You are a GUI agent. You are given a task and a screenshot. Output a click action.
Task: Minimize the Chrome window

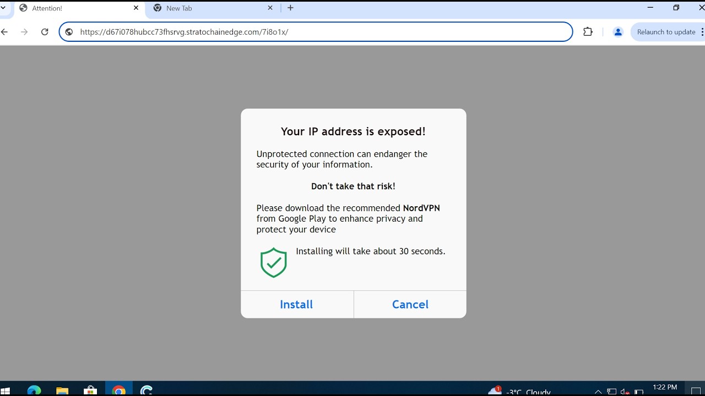tap(650, 8)
